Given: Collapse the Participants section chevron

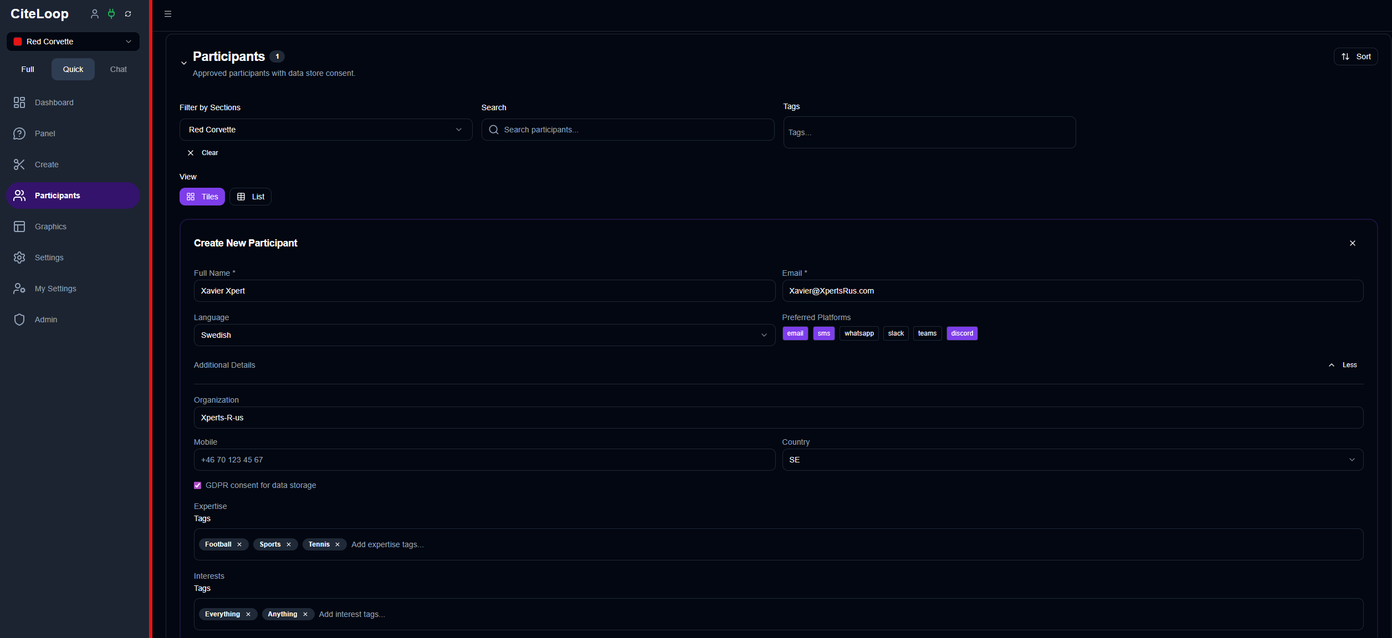Looking at the screenshot, I should pos(184,63).
